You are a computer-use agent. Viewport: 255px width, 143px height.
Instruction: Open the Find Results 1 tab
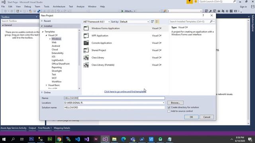tap(45, 128)
